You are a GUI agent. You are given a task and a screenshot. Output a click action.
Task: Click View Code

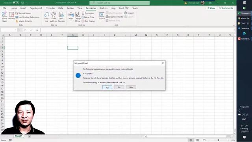[88, 17]
